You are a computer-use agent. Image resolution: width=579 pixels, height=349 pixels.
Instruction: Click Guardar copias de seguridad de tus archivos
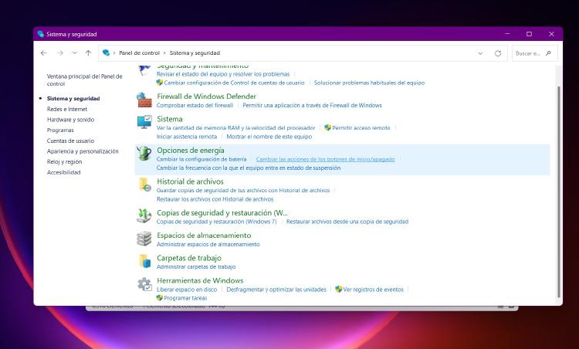[x=243, y=191]
